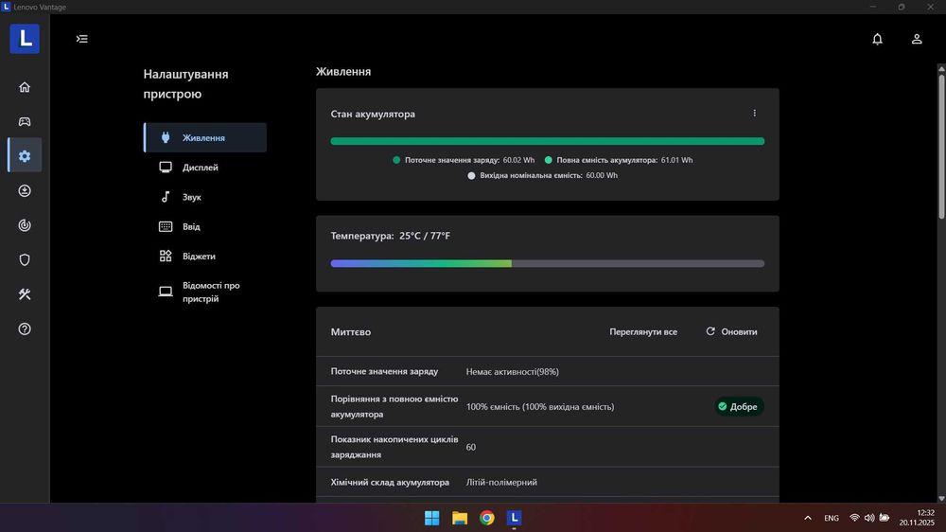
Task: Click the Lenovo Vantage L logo
Action: tap(25, 39)
